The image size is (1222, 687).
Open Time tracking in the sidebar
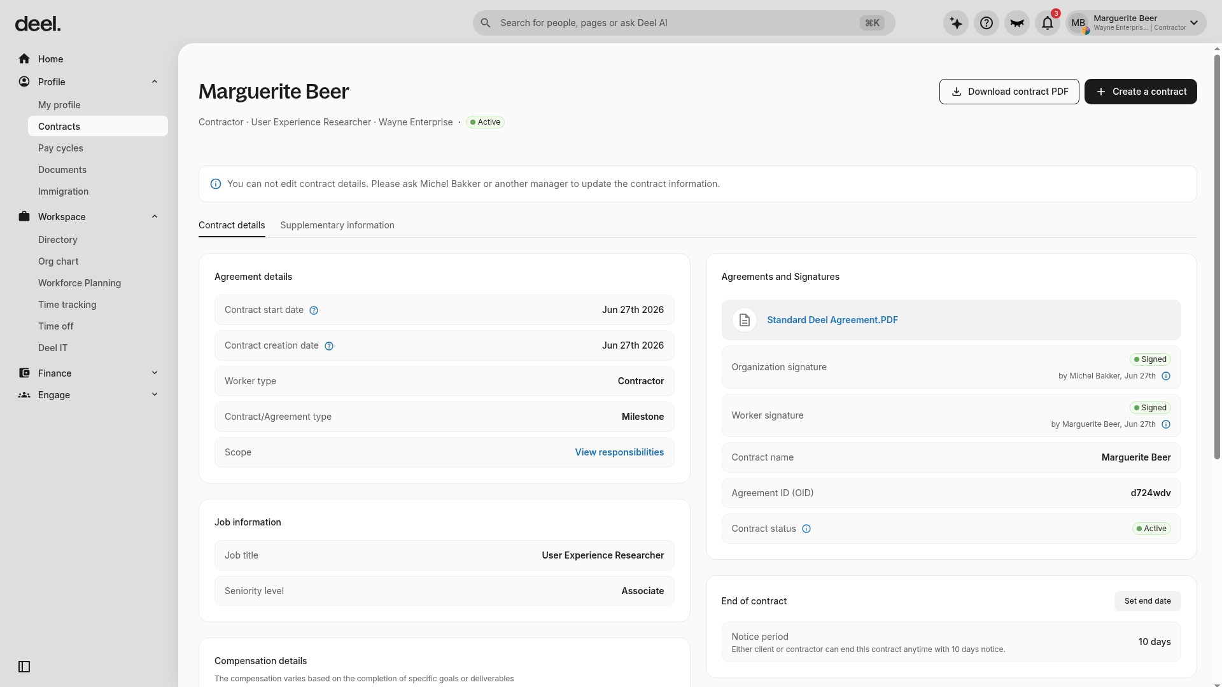click(x=98, y=305)
